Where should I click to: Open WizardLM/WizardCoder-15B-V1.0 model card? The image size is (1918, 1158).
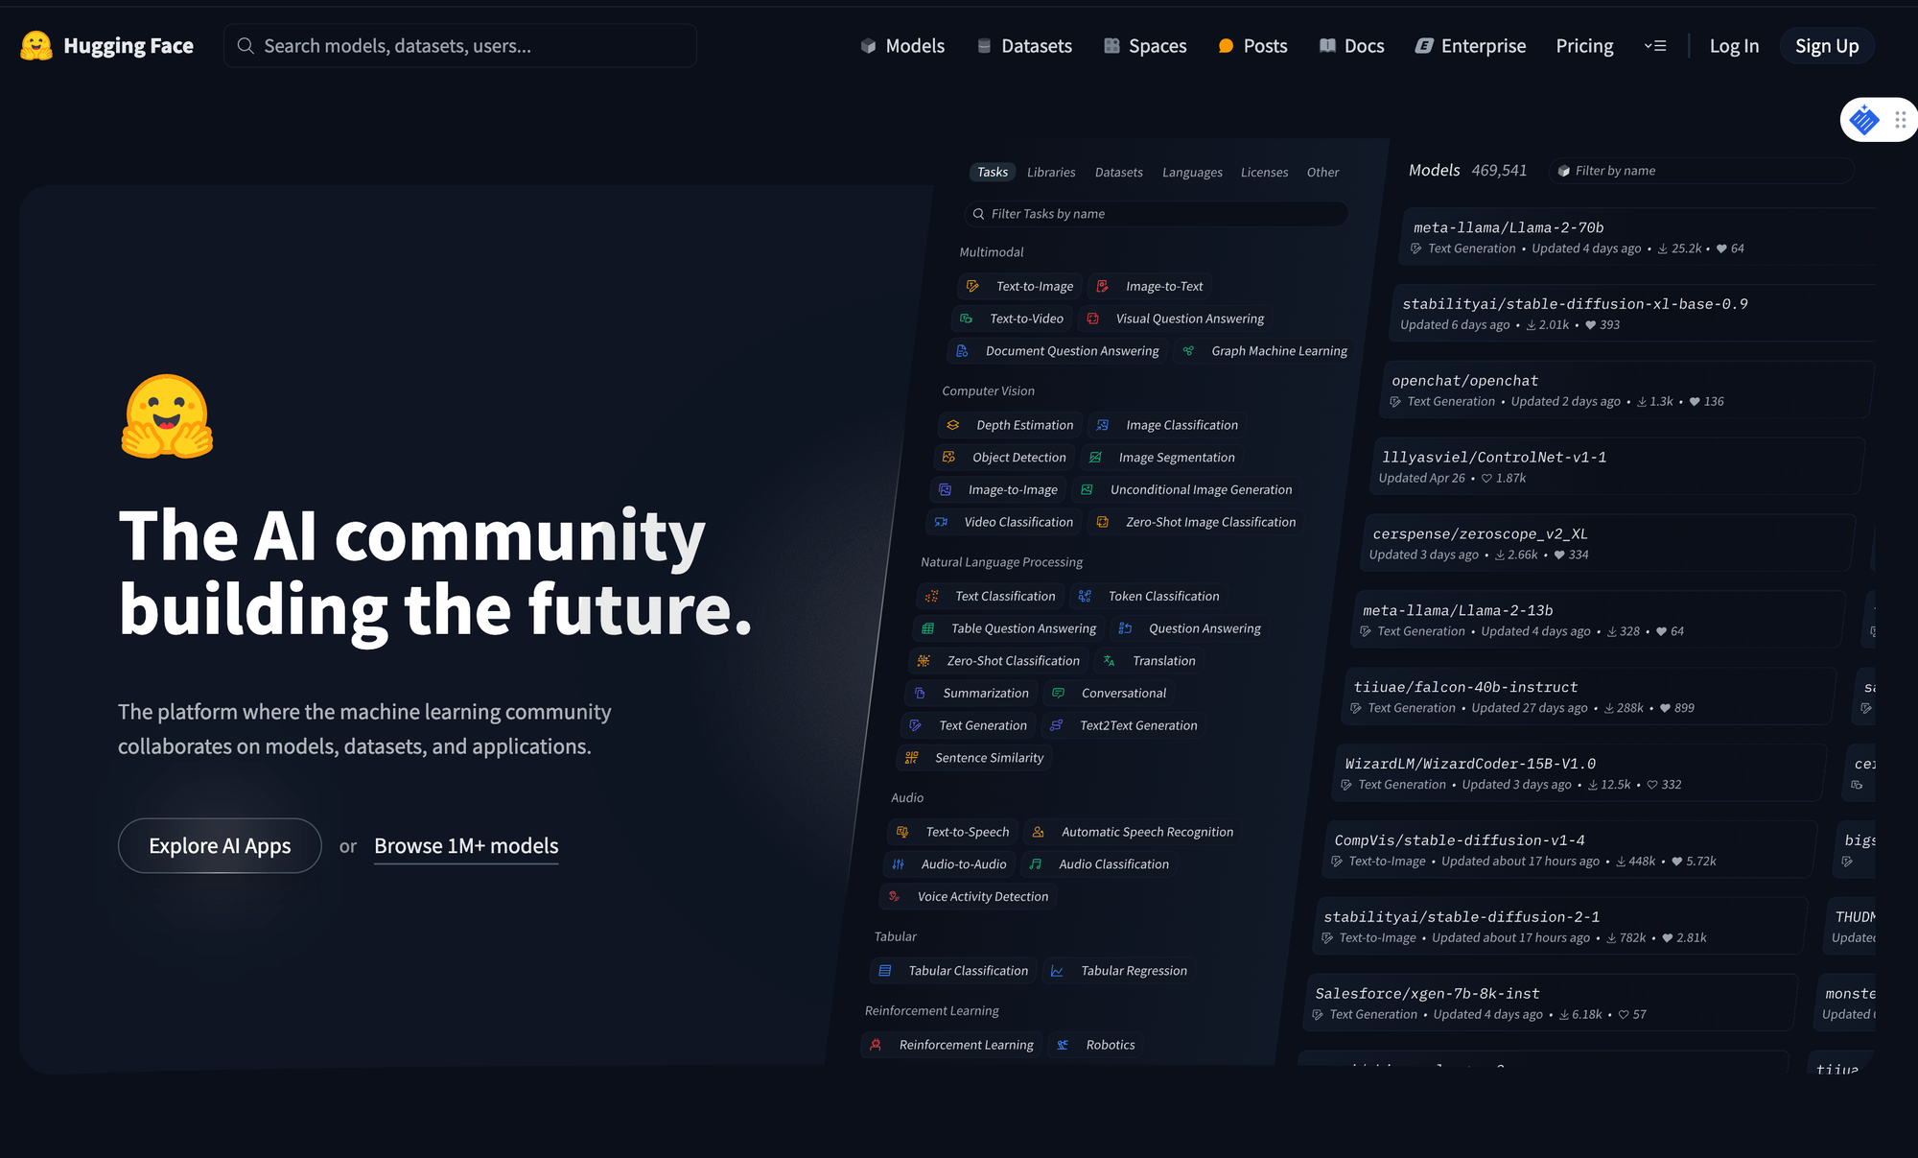(x=1579, y=773)
